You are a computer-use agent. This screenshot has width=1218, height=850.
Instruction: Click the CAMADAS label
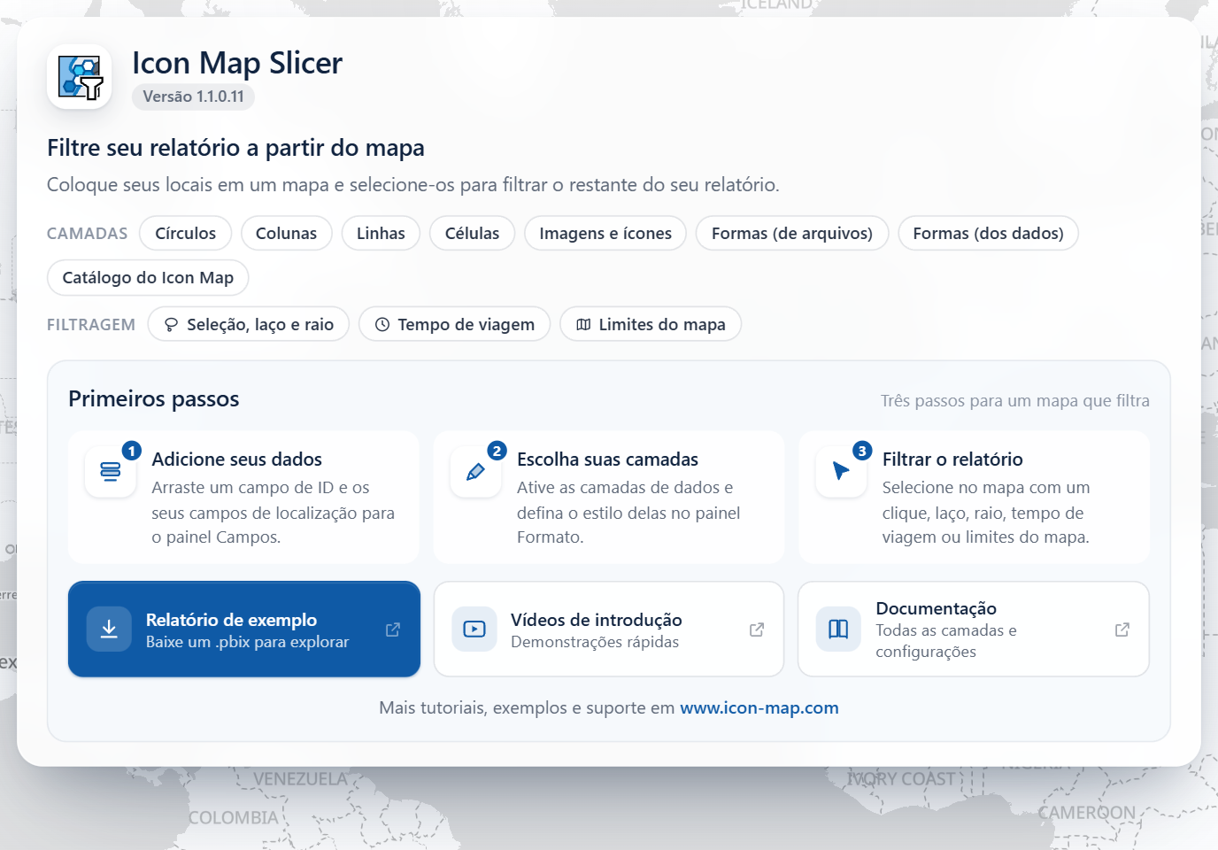tap(87, 234)
